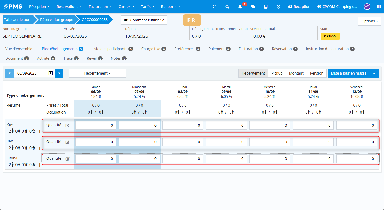
Task: Open the Facturation top menu
Action: point(100,7)
